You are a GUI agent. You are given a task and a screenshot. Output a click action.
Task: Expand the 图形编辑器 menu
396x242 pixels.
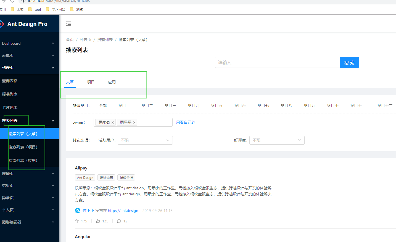(30, 222)
